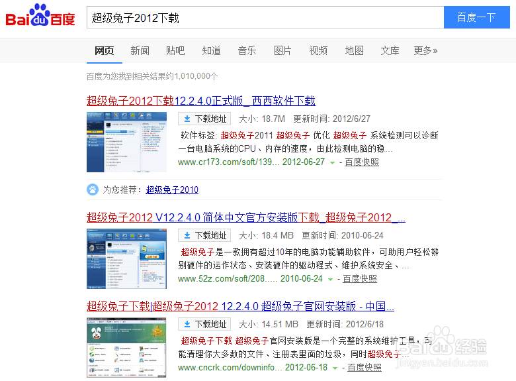
Task: Open result 超级兔子2012下载12.2.4.0正式版_西西软件下载
Action: tap(201, 101)
